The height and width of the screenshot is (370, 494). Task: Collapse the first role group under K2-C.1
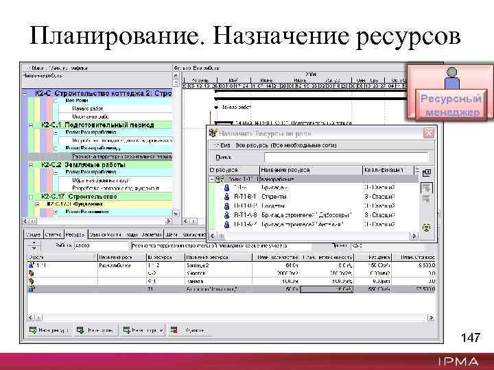[x=56, y=132]
